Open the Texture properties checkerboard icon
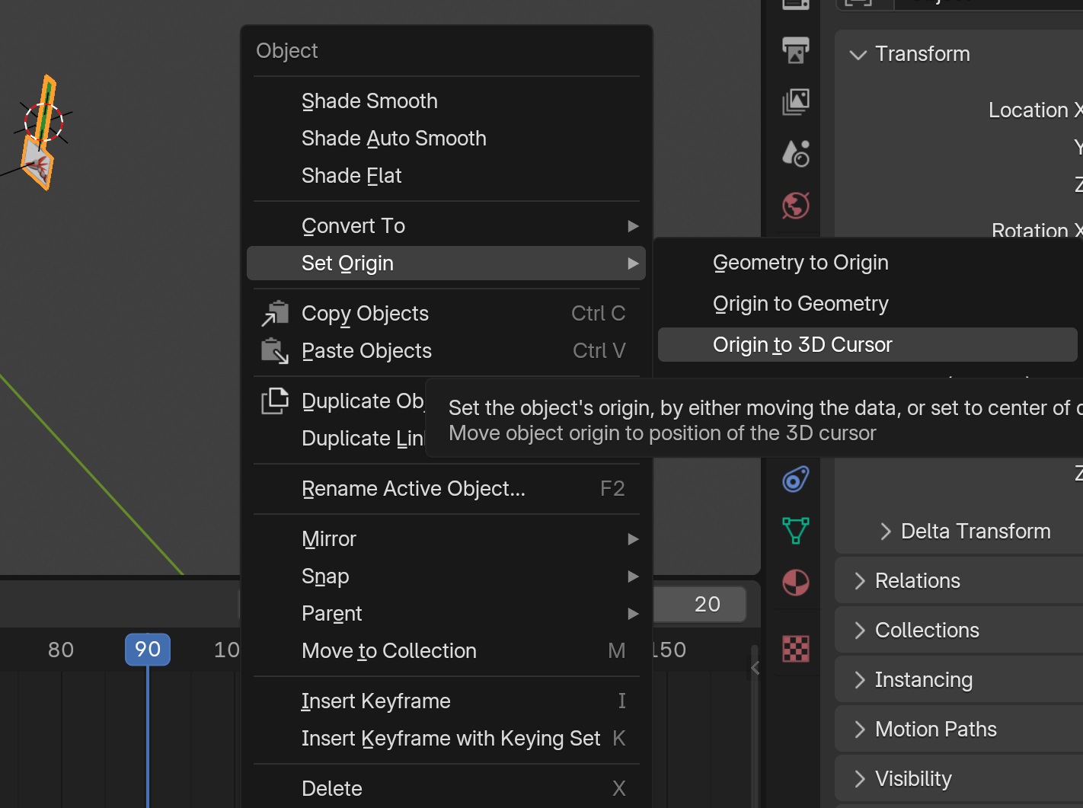Image resolution: width=1083 pixels, height=808 pixels. coord(796,649)
